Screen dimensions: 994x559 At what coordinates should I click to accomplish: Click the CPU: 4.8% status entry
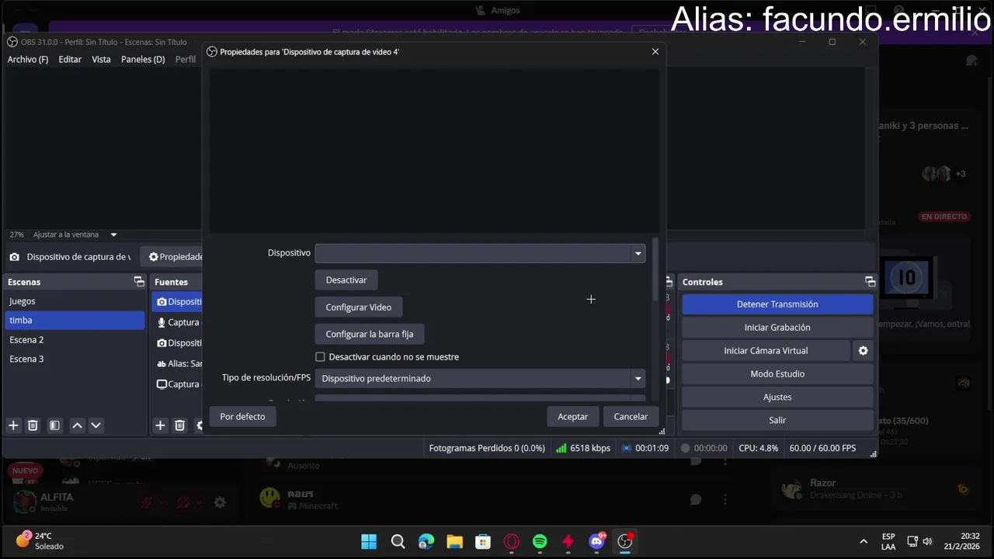(x=758, y=448)
